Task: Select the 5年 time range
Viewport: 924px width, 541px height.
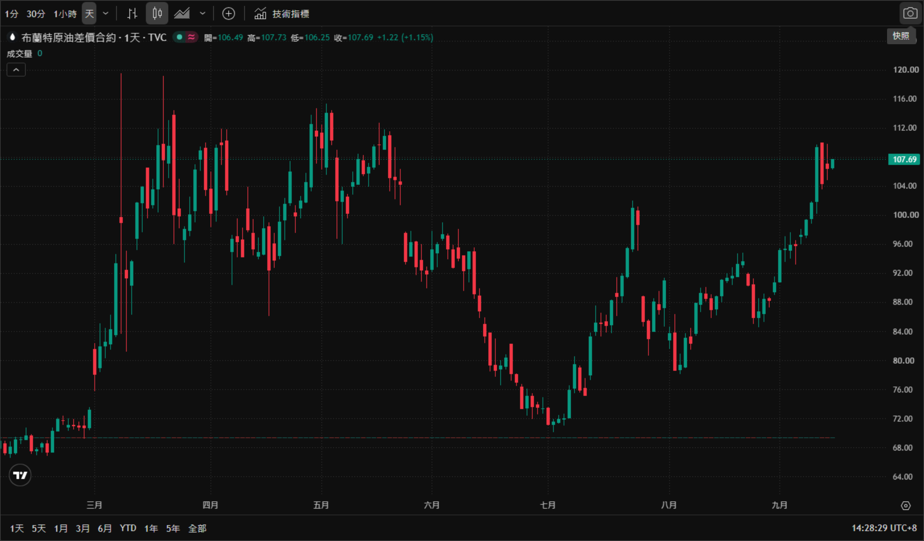Action: click(x=173, y=528)
